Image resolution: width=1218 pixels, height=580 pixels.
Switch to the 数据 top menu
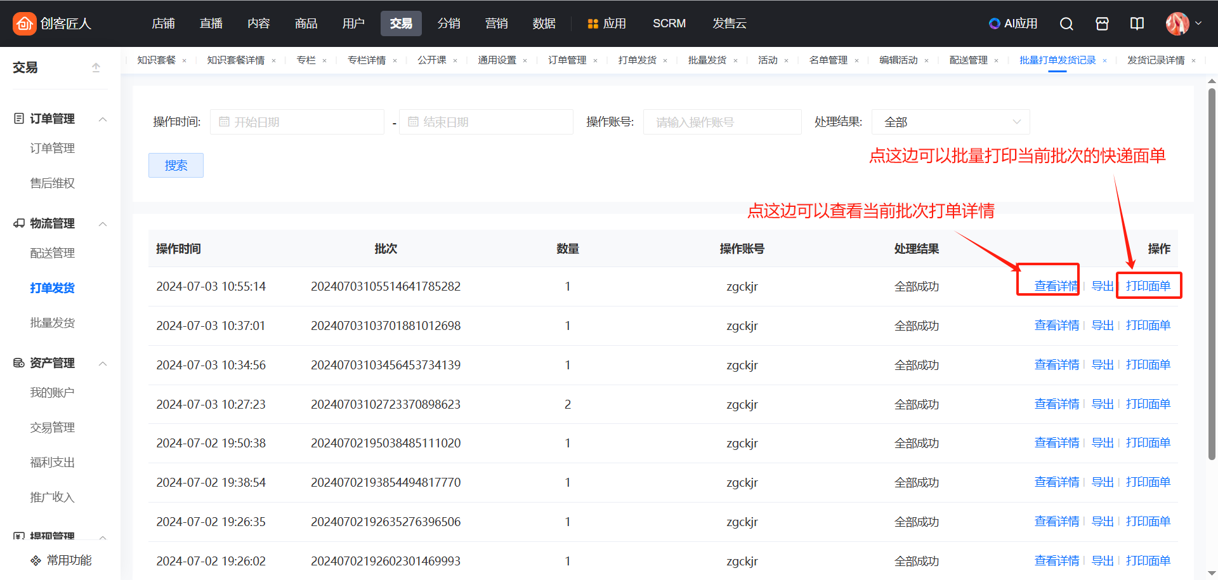click(544, 23)
